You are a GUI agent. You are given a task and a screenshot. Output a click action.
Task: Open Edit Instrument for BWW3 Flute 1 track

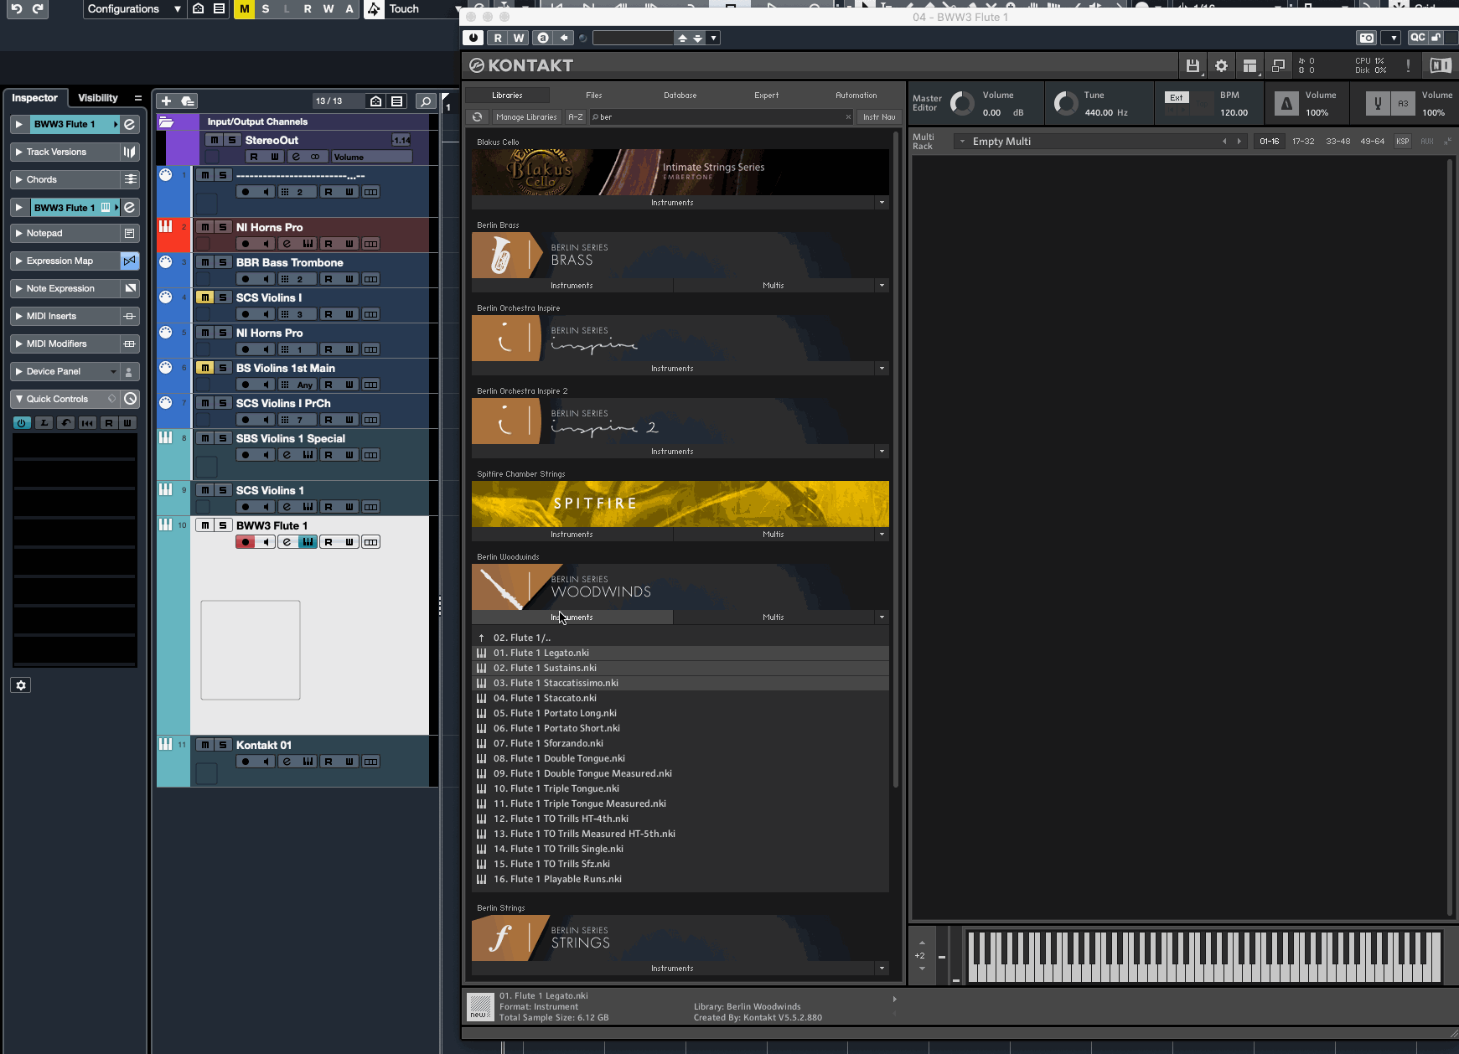coord(287,542)
